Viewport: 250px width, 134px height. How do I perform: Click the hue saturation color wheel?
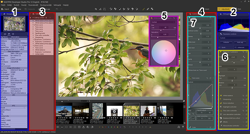[x=164, y=52]
